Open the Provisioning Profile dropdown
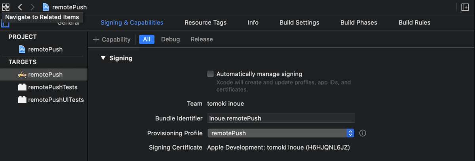This screenshot has width=475, height=161. coord(281,133)
